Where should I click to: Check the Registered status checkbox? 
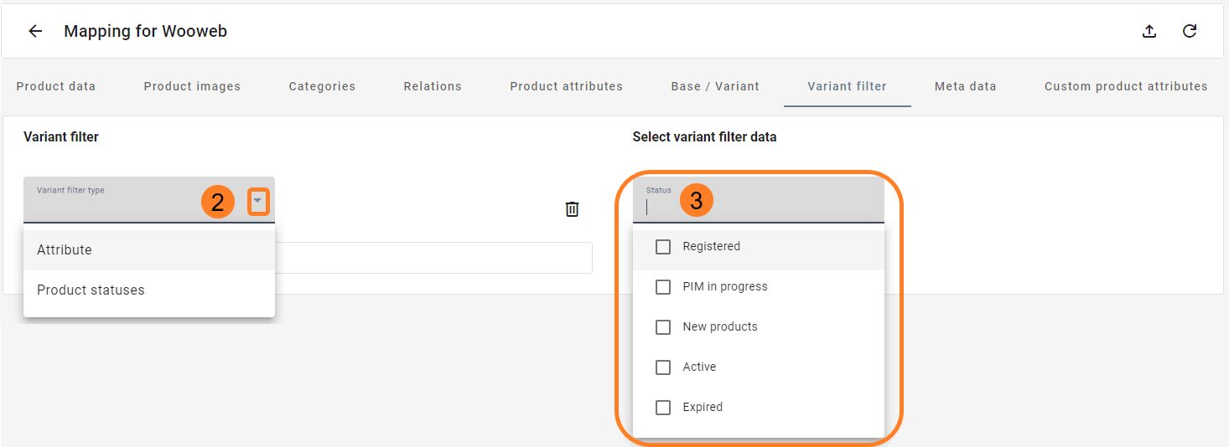click(663, 247)
